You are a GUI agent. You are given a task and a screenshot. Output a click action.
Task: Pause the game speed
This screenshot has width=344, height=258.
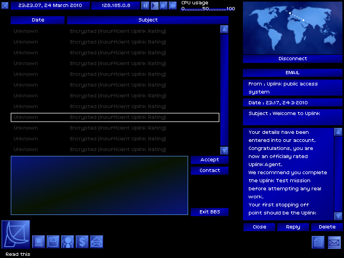[x=145, y=5]
